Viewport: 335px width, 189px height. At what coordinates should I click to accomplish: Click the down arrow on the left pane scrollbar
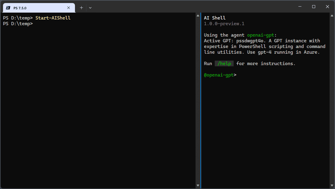[x=198, y=185]
